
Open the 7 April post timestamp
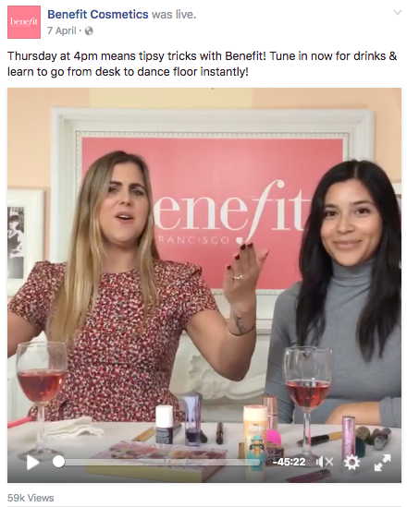(x=62, y=30)
